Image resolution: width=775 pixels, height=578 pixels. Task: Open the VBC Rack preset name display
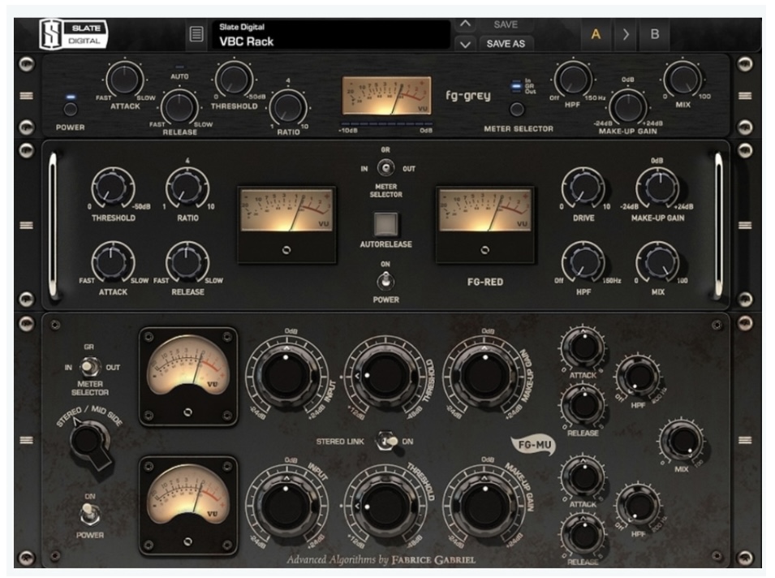coord(329,35)
